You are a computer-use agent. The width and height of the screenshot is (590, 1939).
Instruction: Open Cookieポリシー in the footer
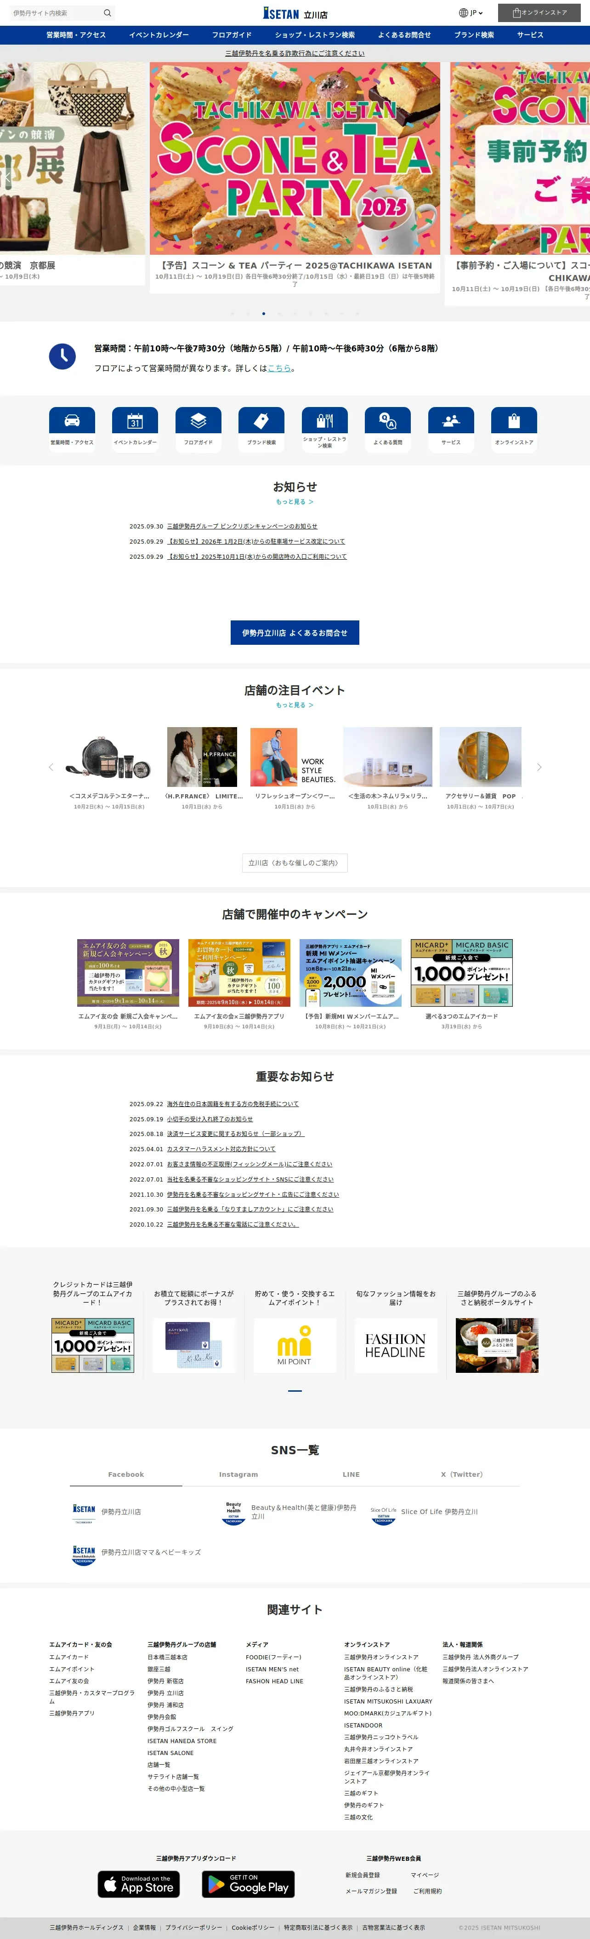click(253, 1928)
